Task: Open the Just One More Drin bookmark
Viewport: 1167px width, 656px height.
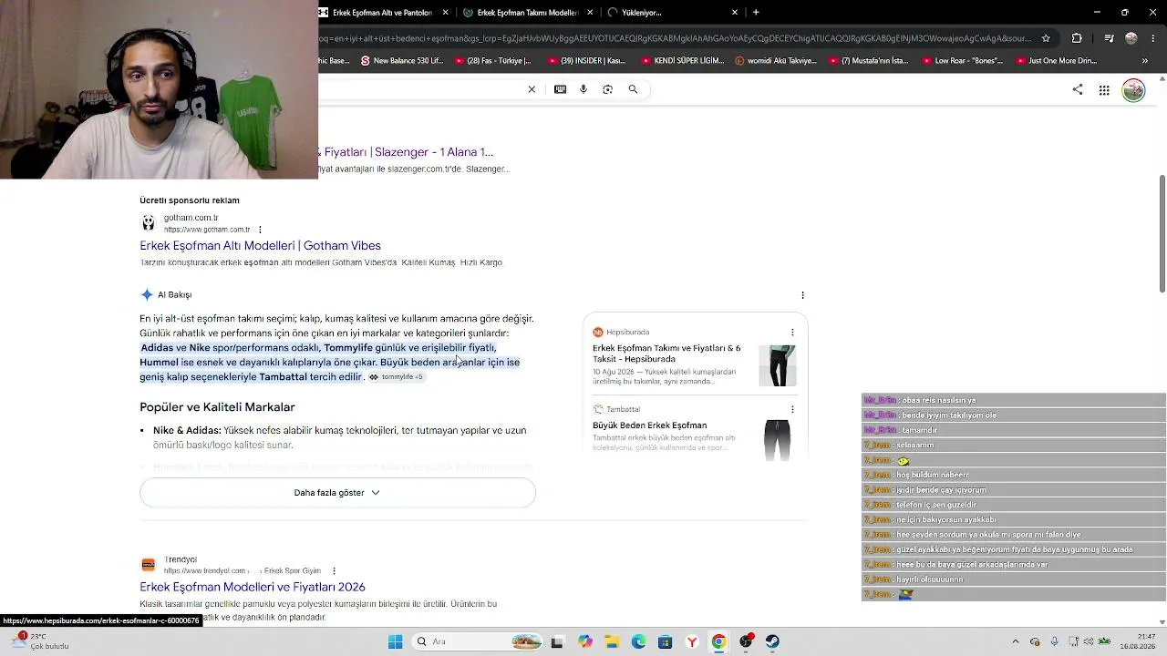Action: 1055,61
